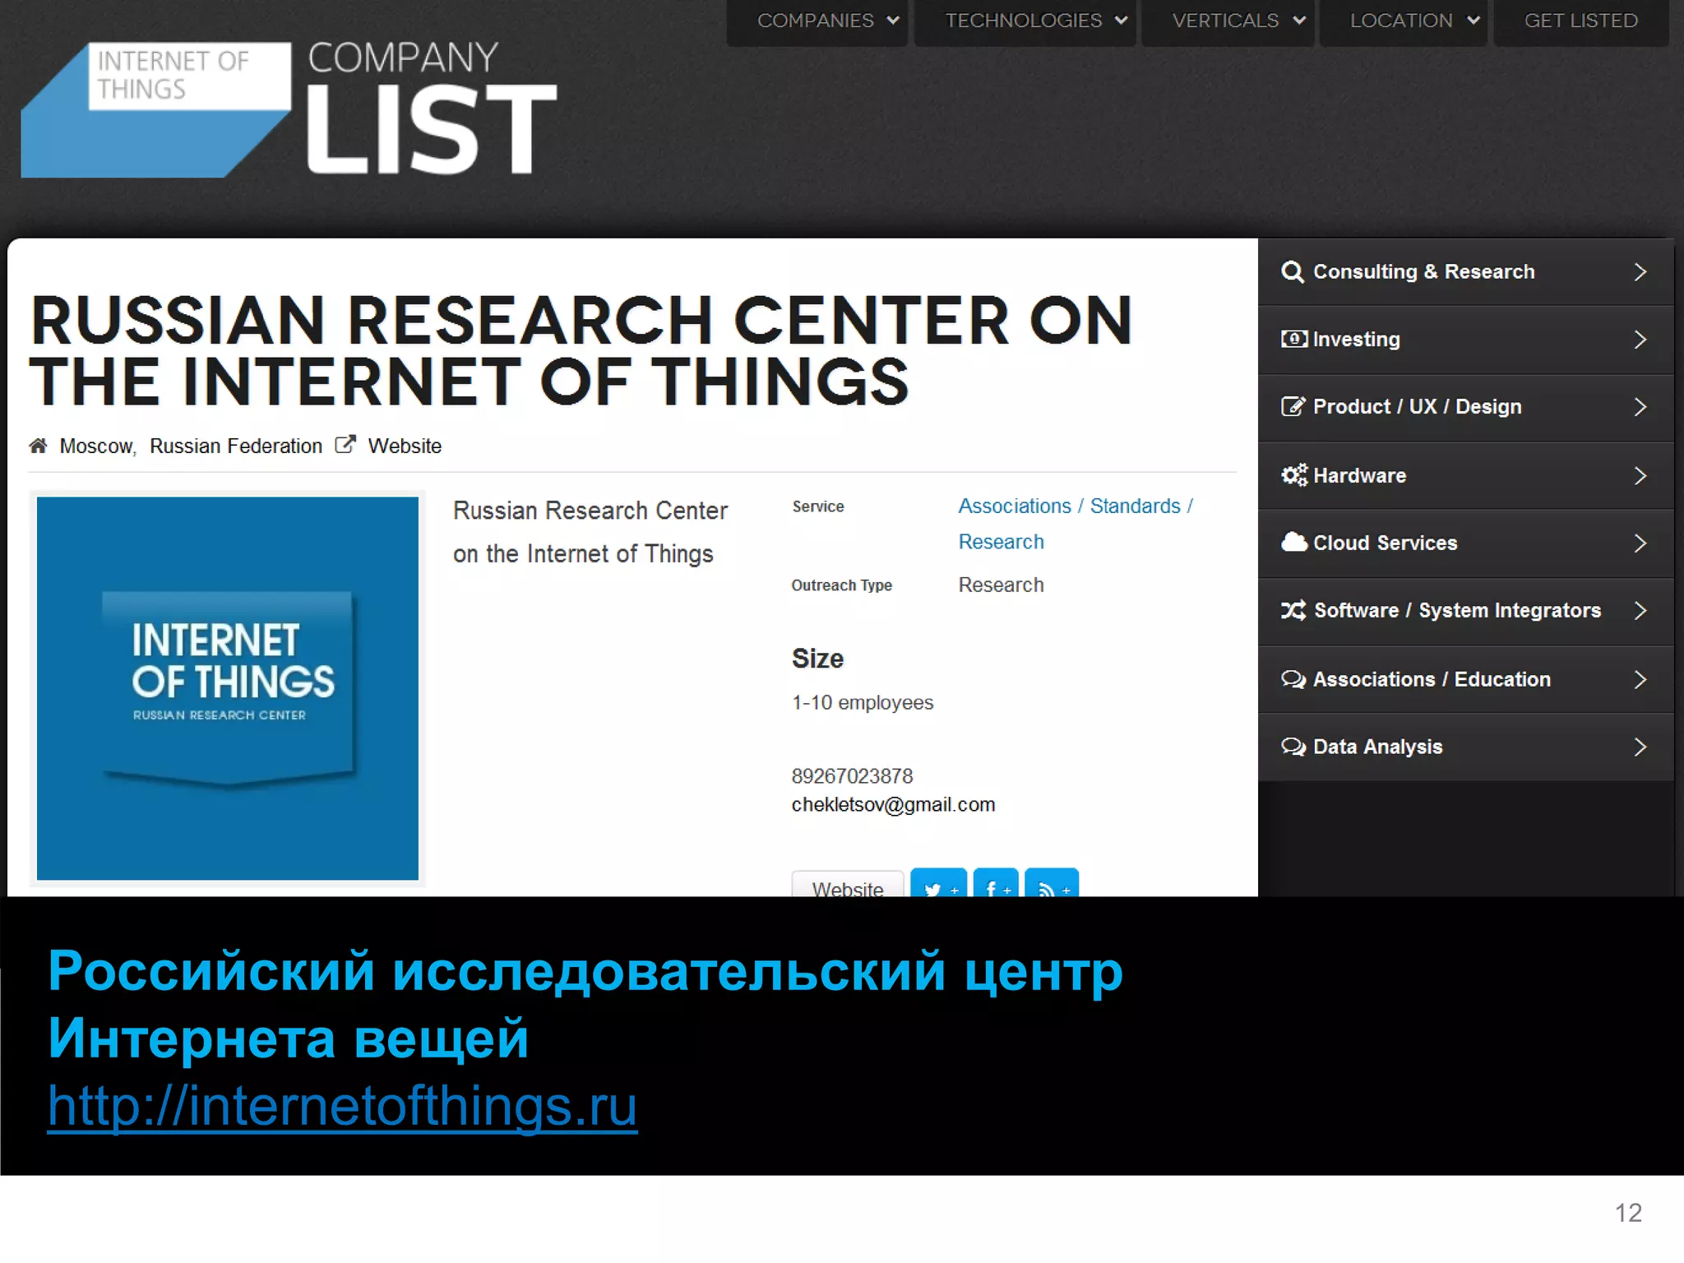This screenshot has height=1263, width=1684.
Task: Click the RSS feed button
Action: pyautogui.click(x=1052, y=883)
